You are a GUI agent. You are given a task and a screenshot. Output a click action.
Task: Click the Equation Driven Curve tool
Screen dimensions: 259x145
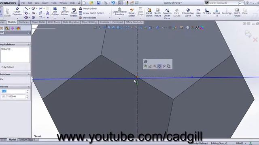(x=167, y=14)
